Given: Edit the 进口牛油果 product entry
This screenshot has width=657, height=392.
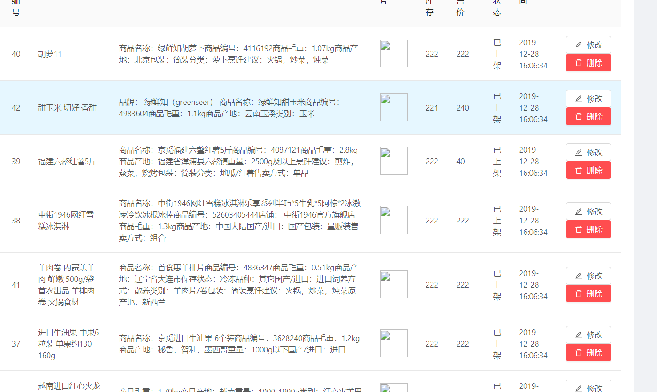Looking at the screenshot, I should click(588, 335).
